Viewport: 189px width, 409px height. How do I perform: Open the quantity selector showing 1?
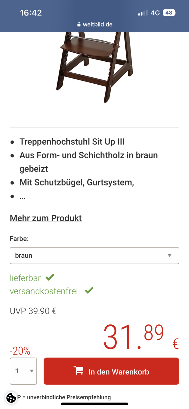pyautogui.click(x=23, y=371)
